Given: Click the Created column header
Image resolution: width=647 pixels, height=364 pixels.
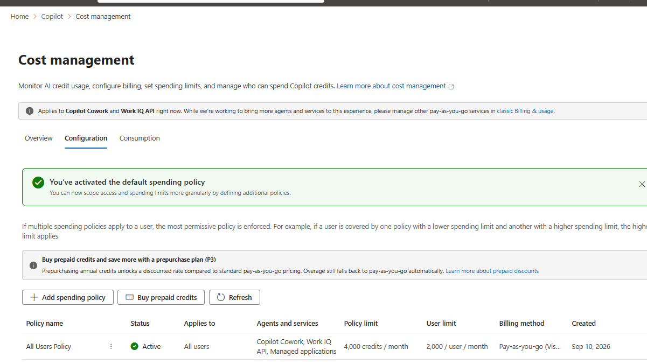Looking at the screenshot, I should coord(583,324).
